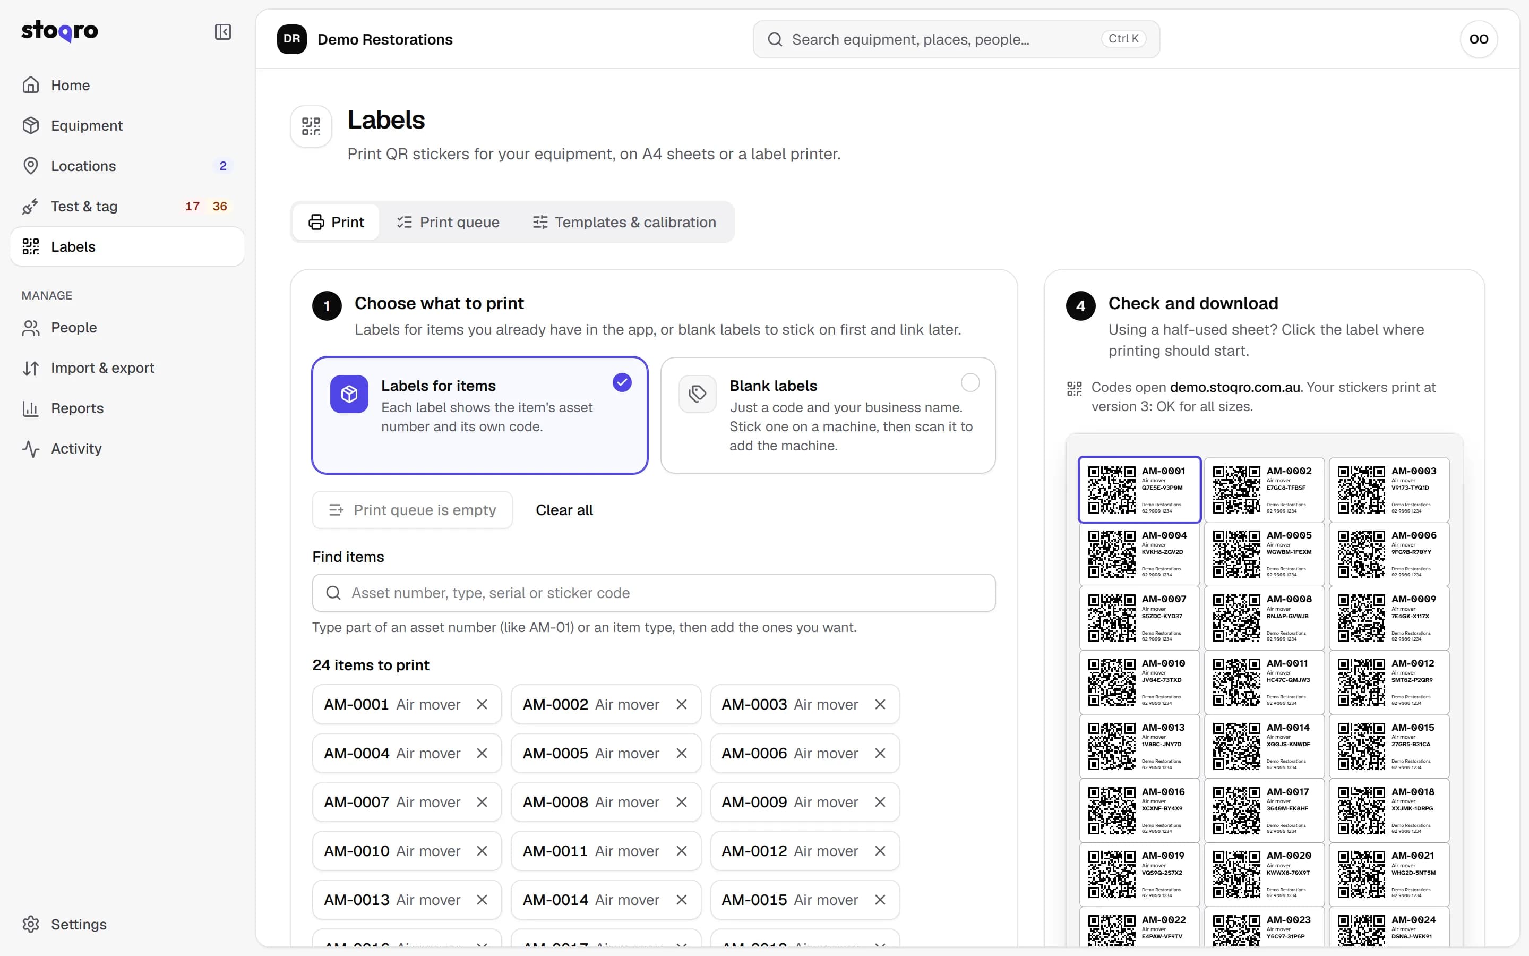Click the Demo Restorations DR workspace badge
The image size is (1529, 956).
point(291,39)
